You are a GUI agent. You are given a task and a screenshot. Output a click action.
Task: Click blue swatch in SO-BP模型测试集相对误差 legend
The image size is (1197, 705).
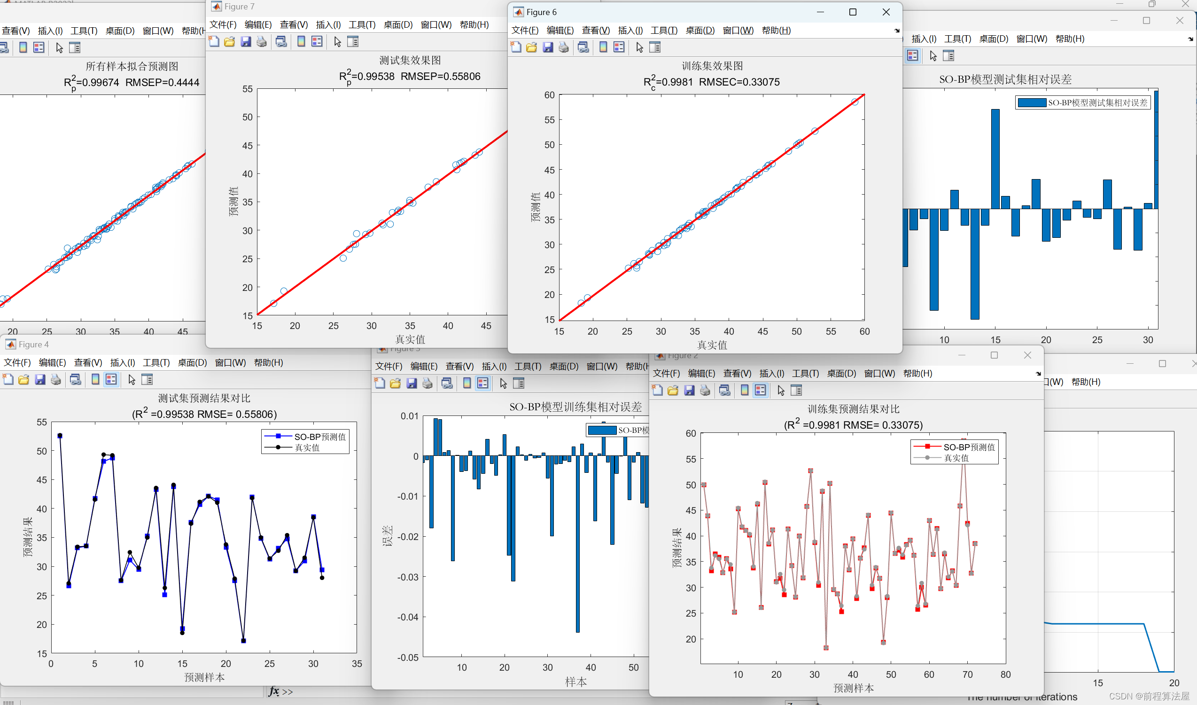(x=1032, y=102)
